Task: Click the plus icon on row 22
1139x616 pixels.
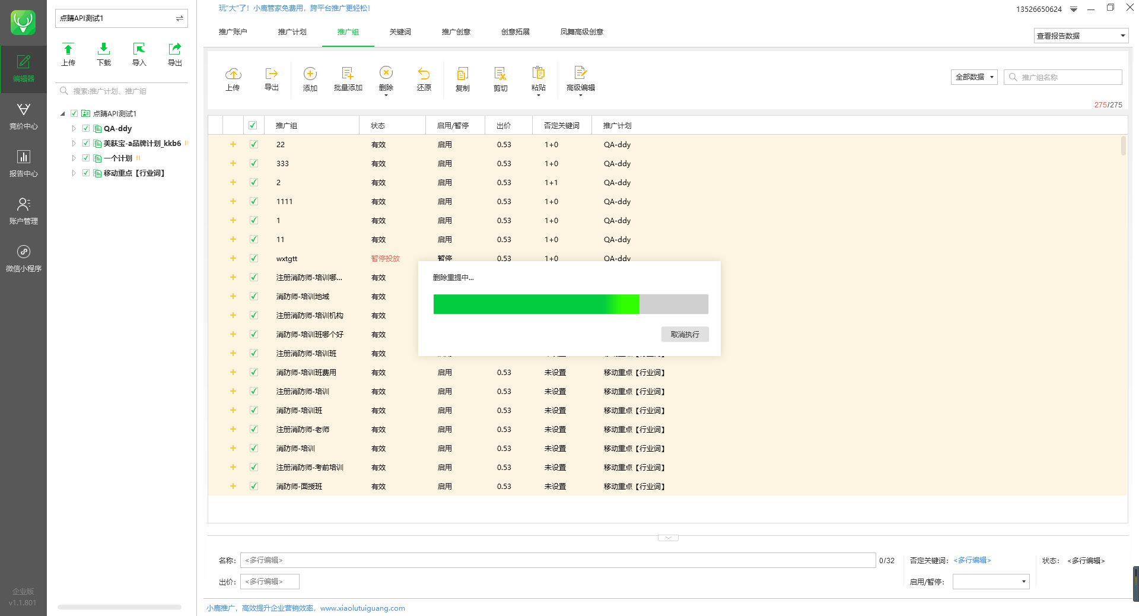Action: click(233, 144)
